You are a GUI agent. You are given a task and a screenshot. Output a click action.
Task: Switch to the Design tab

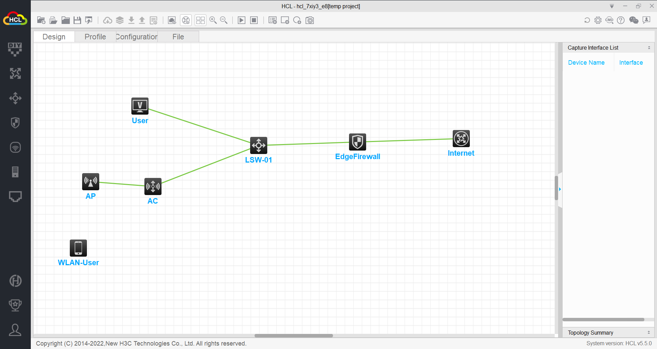[x=54, y=37]
